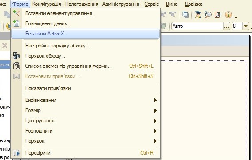Click the Перевірити form test icon
Viewport: 252px width, 160px height.
tap(16, 153)
